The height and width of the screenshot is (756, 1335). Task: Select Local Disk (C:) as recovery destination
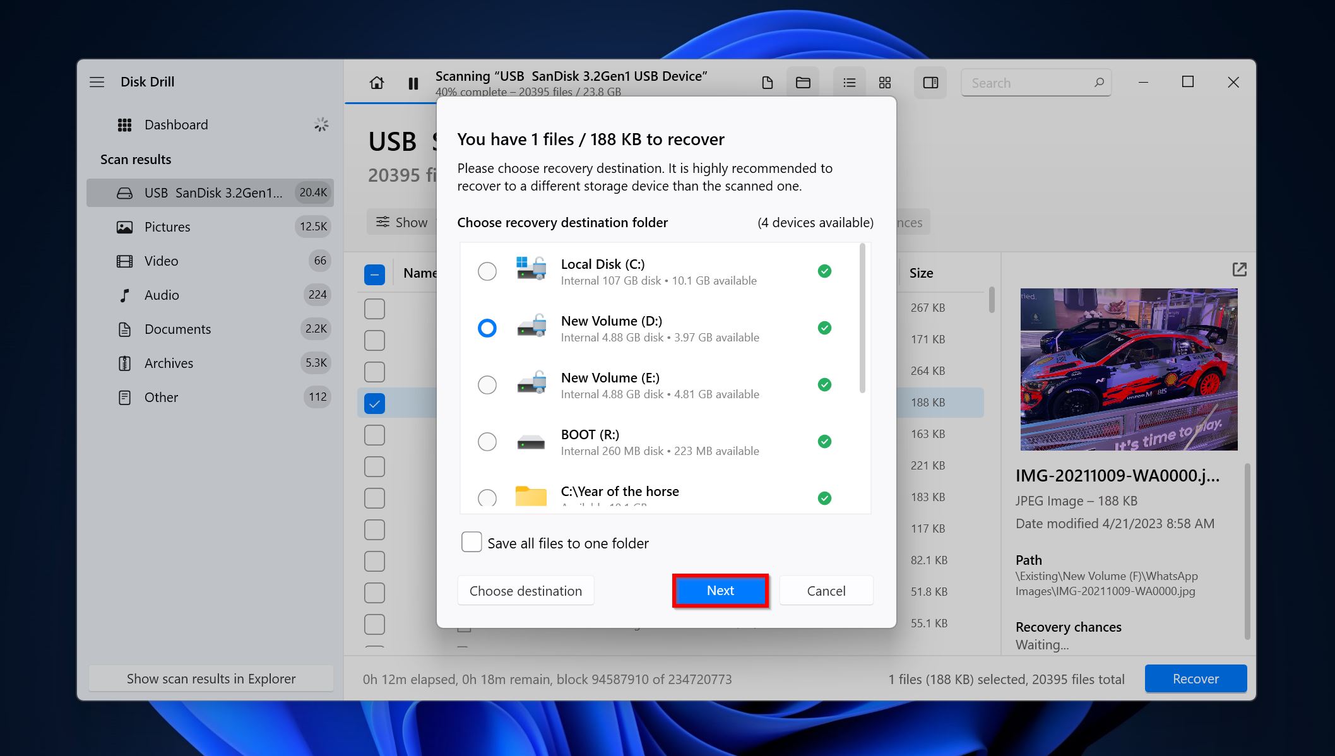tap(486, 269)
